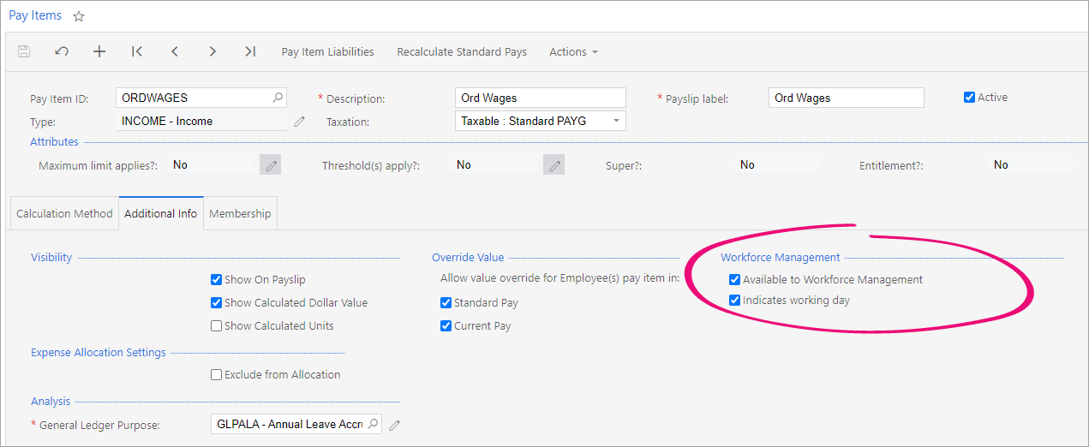Toggle Indicates working day checkbox
The image size is (1089, 447).
[734, 301]
